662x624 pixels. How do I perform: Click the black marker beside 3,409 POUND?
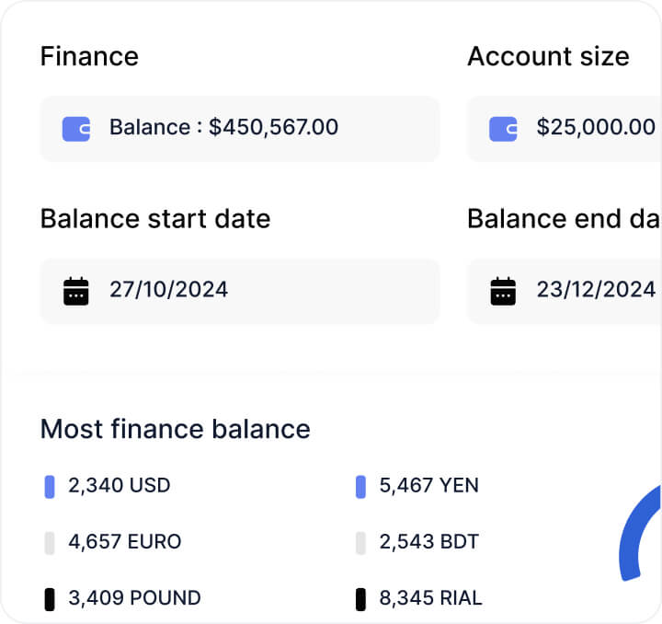[x=50, y=599]
